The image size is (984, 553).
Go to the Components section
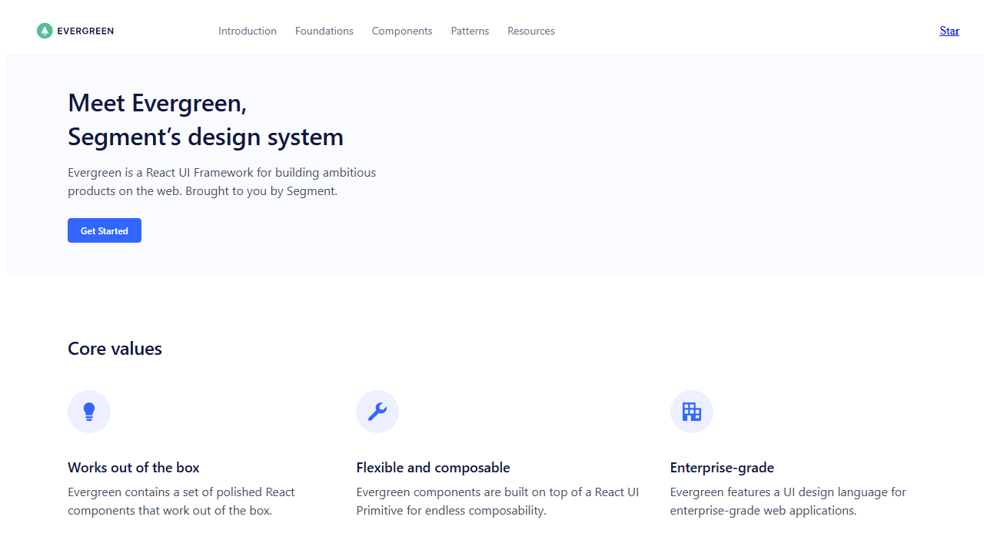[x=402, y=31]
